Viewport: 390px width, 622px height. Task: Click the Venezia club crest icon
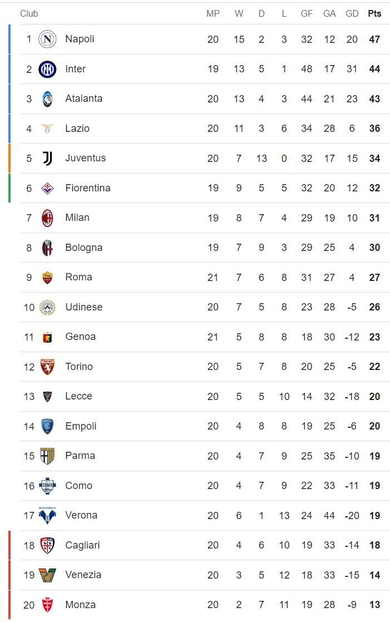pyautogui.click(x=47, y=575)
